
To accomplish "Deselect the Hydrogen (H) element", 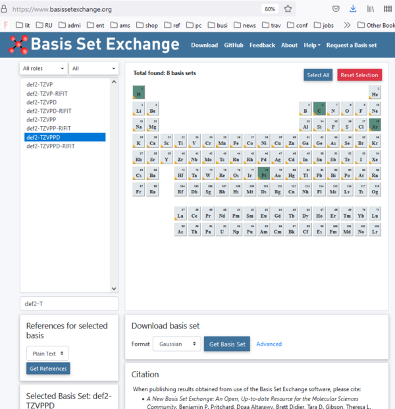I will 138,92.
